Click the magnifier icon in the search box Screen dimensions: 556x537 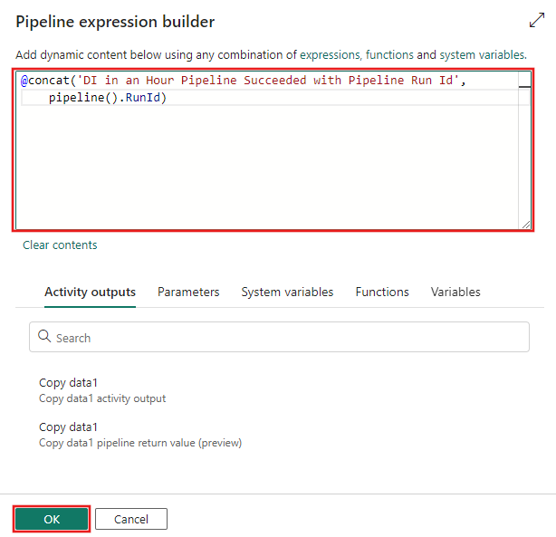coord(43,337)
